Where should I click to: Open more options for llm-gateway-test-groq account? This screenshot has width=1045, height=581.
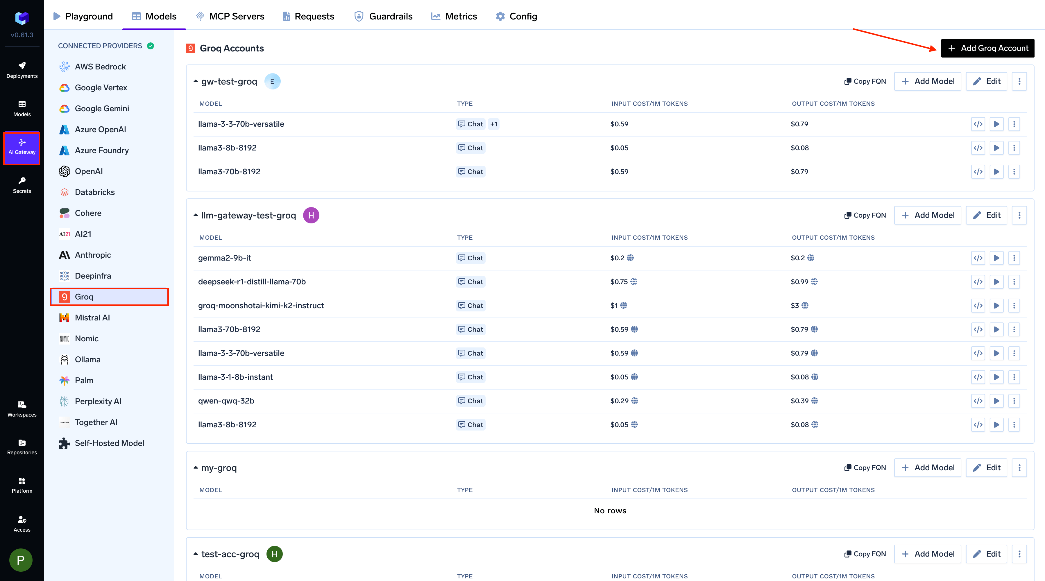coord(1019,215)
